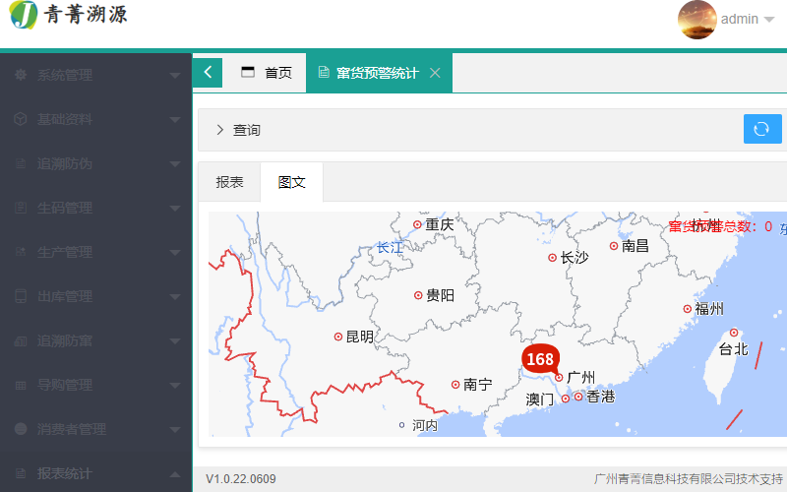Click the admin avatar picture
This screenshot has width=787, height=492.
tap(697, 19)
